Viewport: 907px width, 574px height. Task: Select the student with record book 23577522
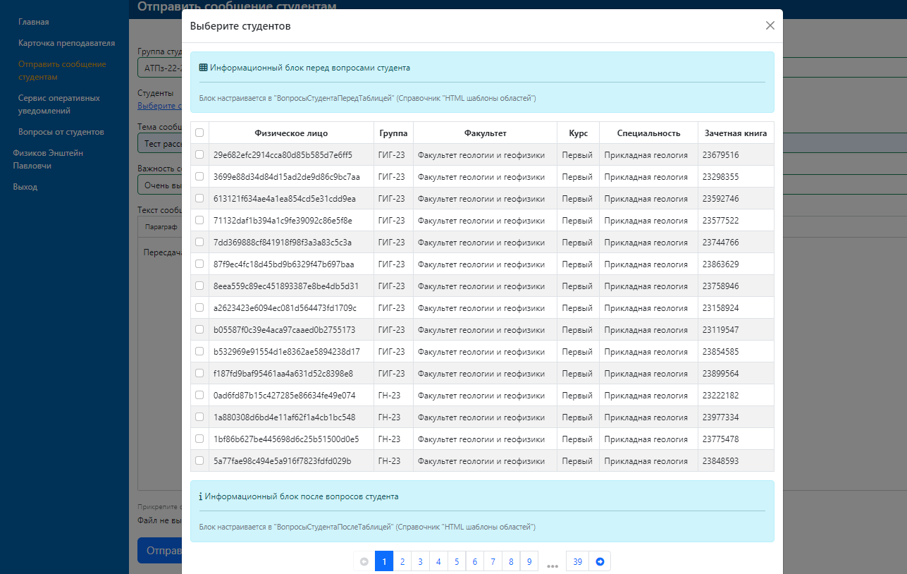coord(199,220)
